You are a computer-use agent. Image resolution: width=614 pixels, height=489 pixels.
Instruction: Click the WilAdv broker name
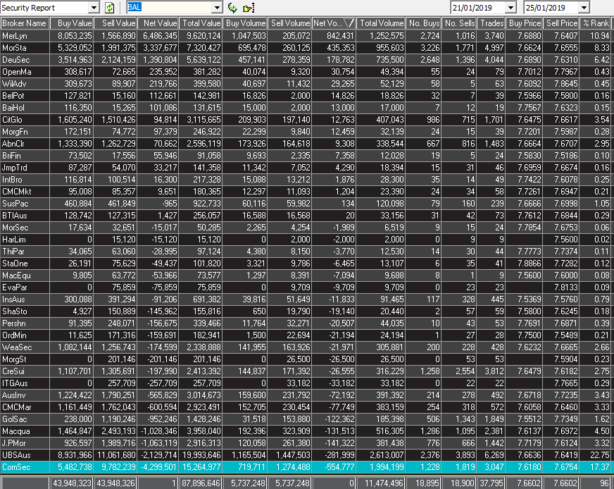[x=13, y=84]
